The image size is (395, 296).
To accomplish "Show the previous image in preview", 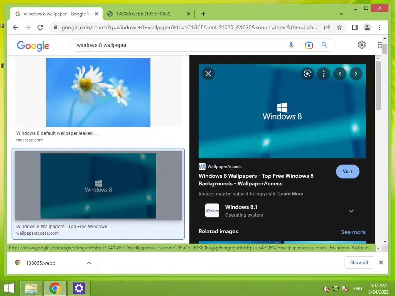I will [339, 74].
